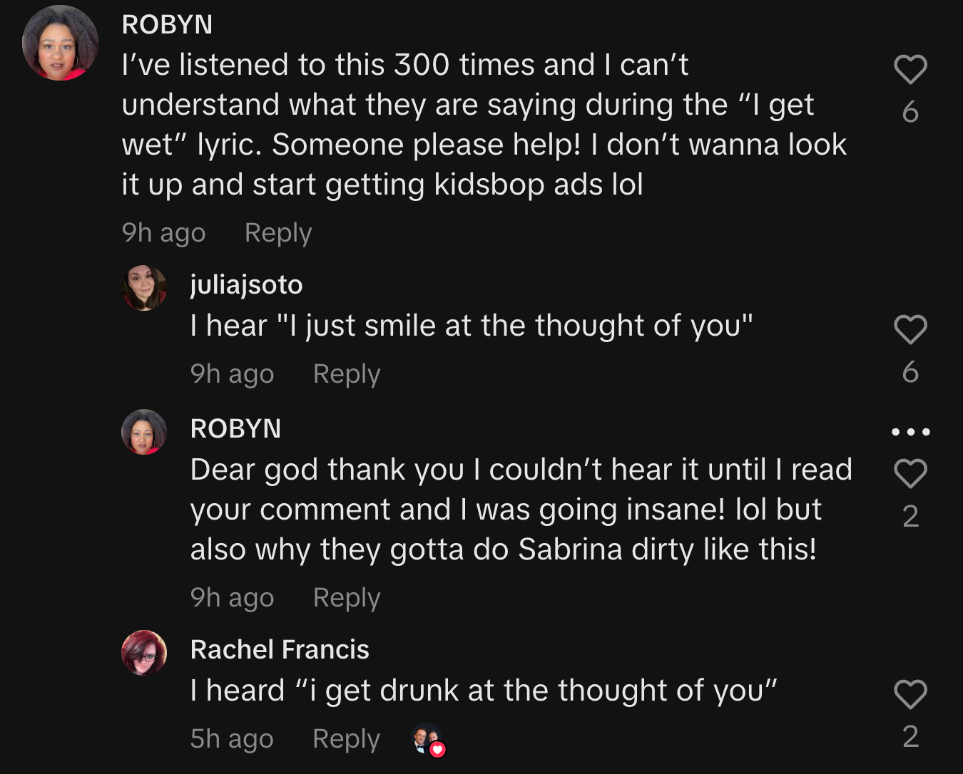The width and height of the screenshot is (963, 774).
Task: Open ROBYN's profile picture on top comment
Action: (60, 44)
